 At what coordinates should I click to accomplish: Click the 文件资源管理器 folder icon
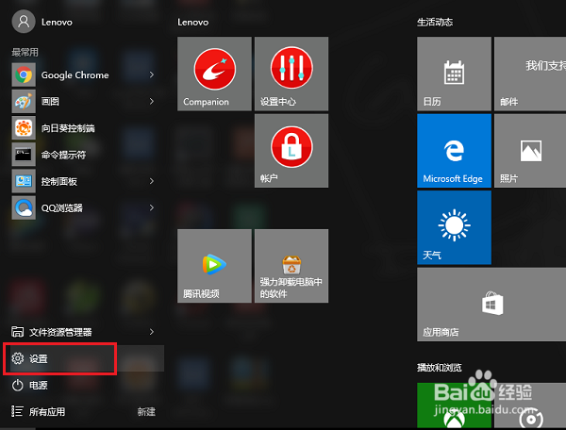[17, 331]
